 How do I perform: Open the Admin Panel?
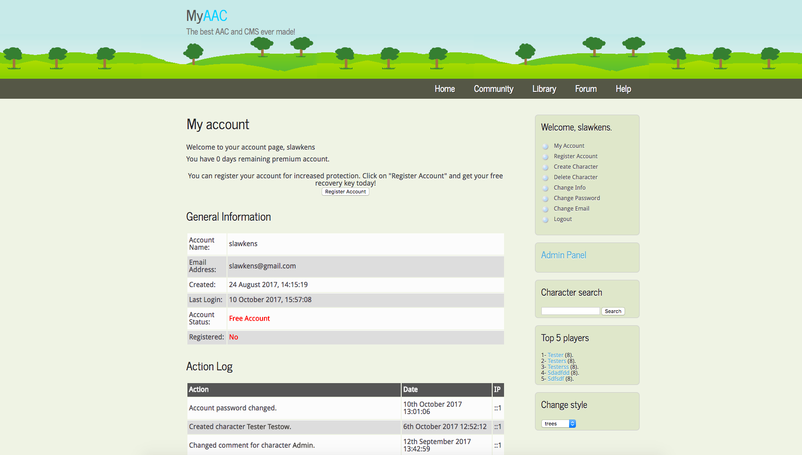coord(564,255)
